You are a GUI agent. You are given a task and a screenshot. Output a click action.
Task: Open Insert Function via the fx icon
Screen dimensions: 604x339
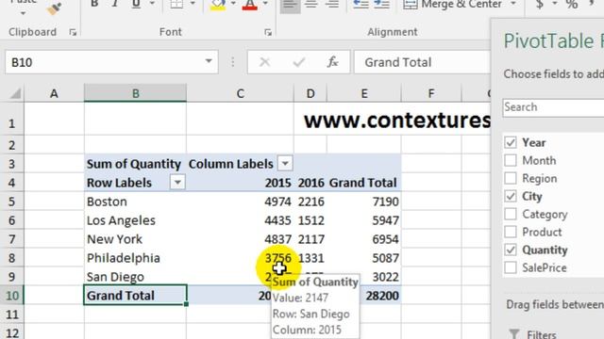(x=332, y=62)
